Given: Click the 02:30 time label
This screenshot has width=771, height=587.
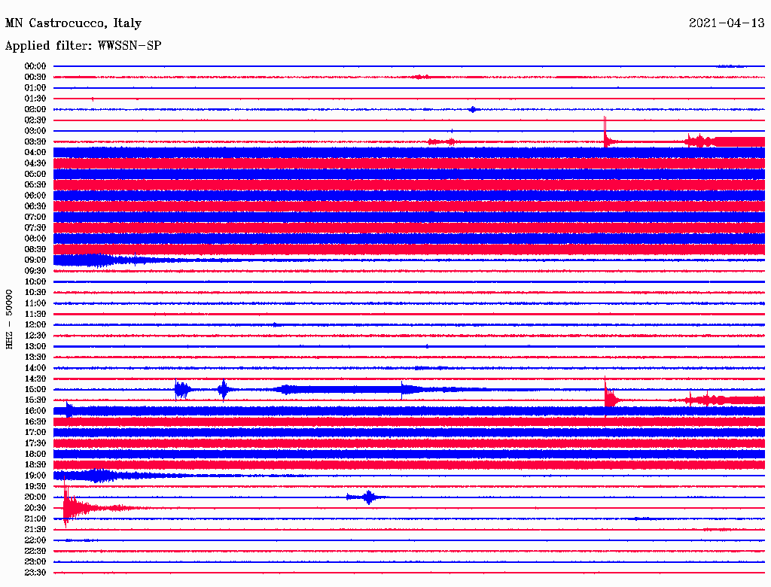Looking at the screenshot, I should [x=35, y=120].
